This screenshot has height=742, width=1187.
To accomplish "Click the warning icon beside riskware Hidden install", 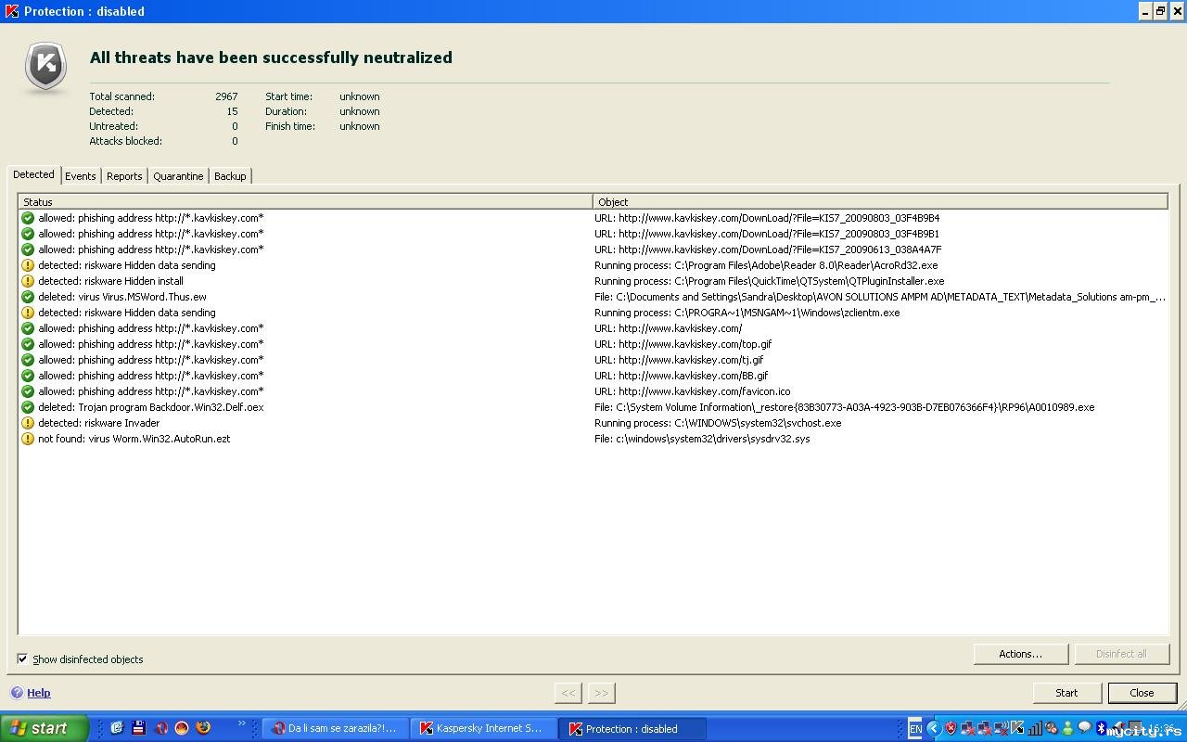I will coord(28,281).
